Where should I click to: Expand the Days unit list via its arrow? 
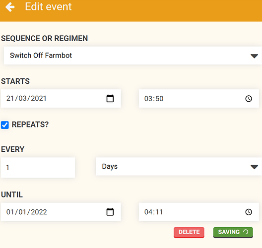click(x=255, y=167)
